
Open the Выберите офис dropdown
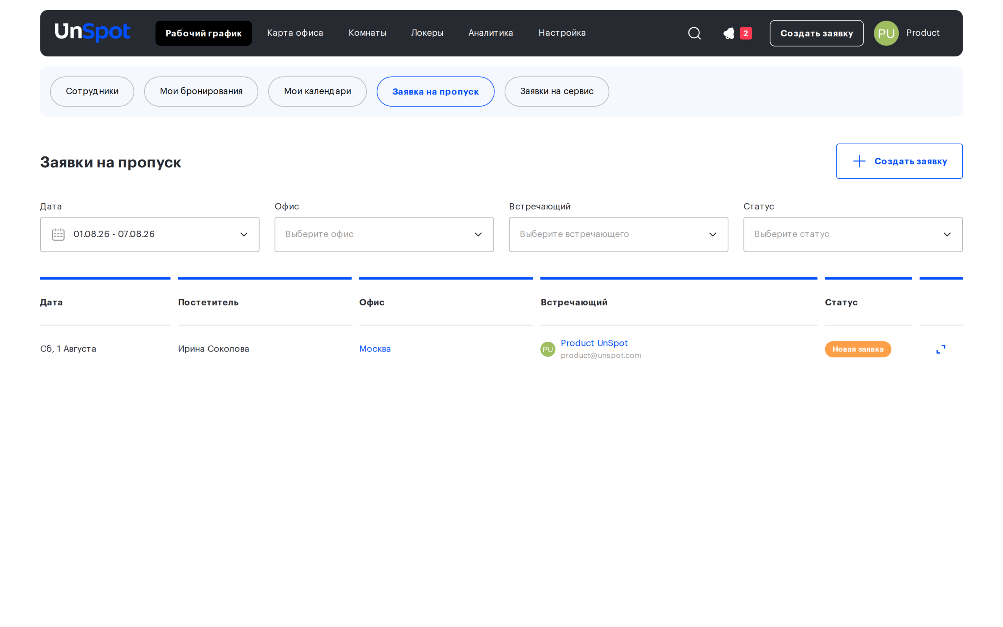point(384,234)
